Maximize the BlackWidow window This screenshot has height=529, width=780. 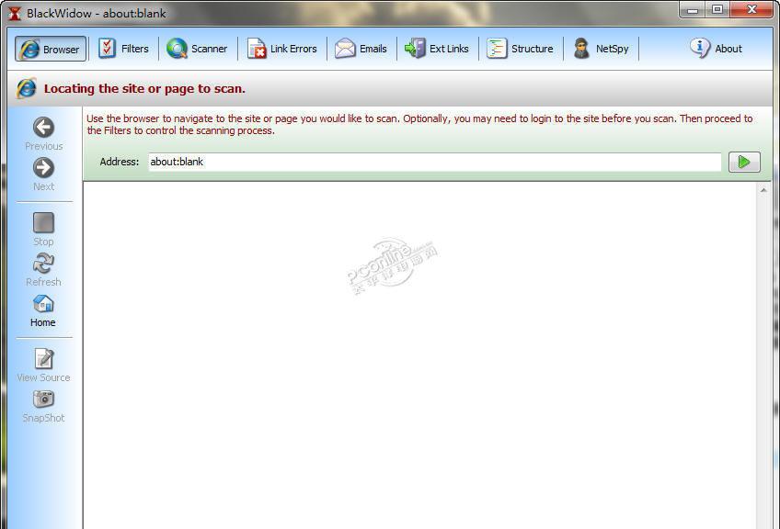[x=717, y=9]
